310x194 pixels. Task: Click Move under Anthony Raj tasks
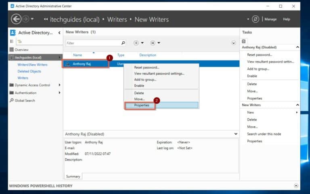tap(252, 91)
